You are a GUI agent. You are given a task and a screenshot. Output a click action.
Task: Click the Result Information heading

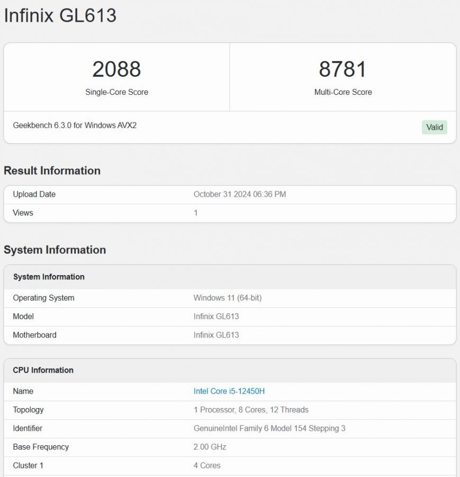[x=52, y=171]
